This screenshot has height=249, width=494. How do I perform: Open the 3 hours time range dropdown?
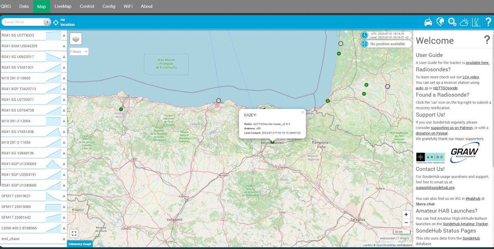click(79, 51)
